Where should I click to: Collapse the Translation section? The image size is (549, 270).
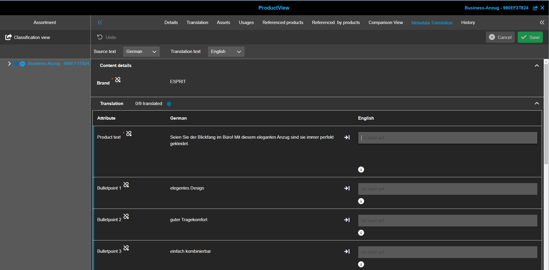coord(537,104)
